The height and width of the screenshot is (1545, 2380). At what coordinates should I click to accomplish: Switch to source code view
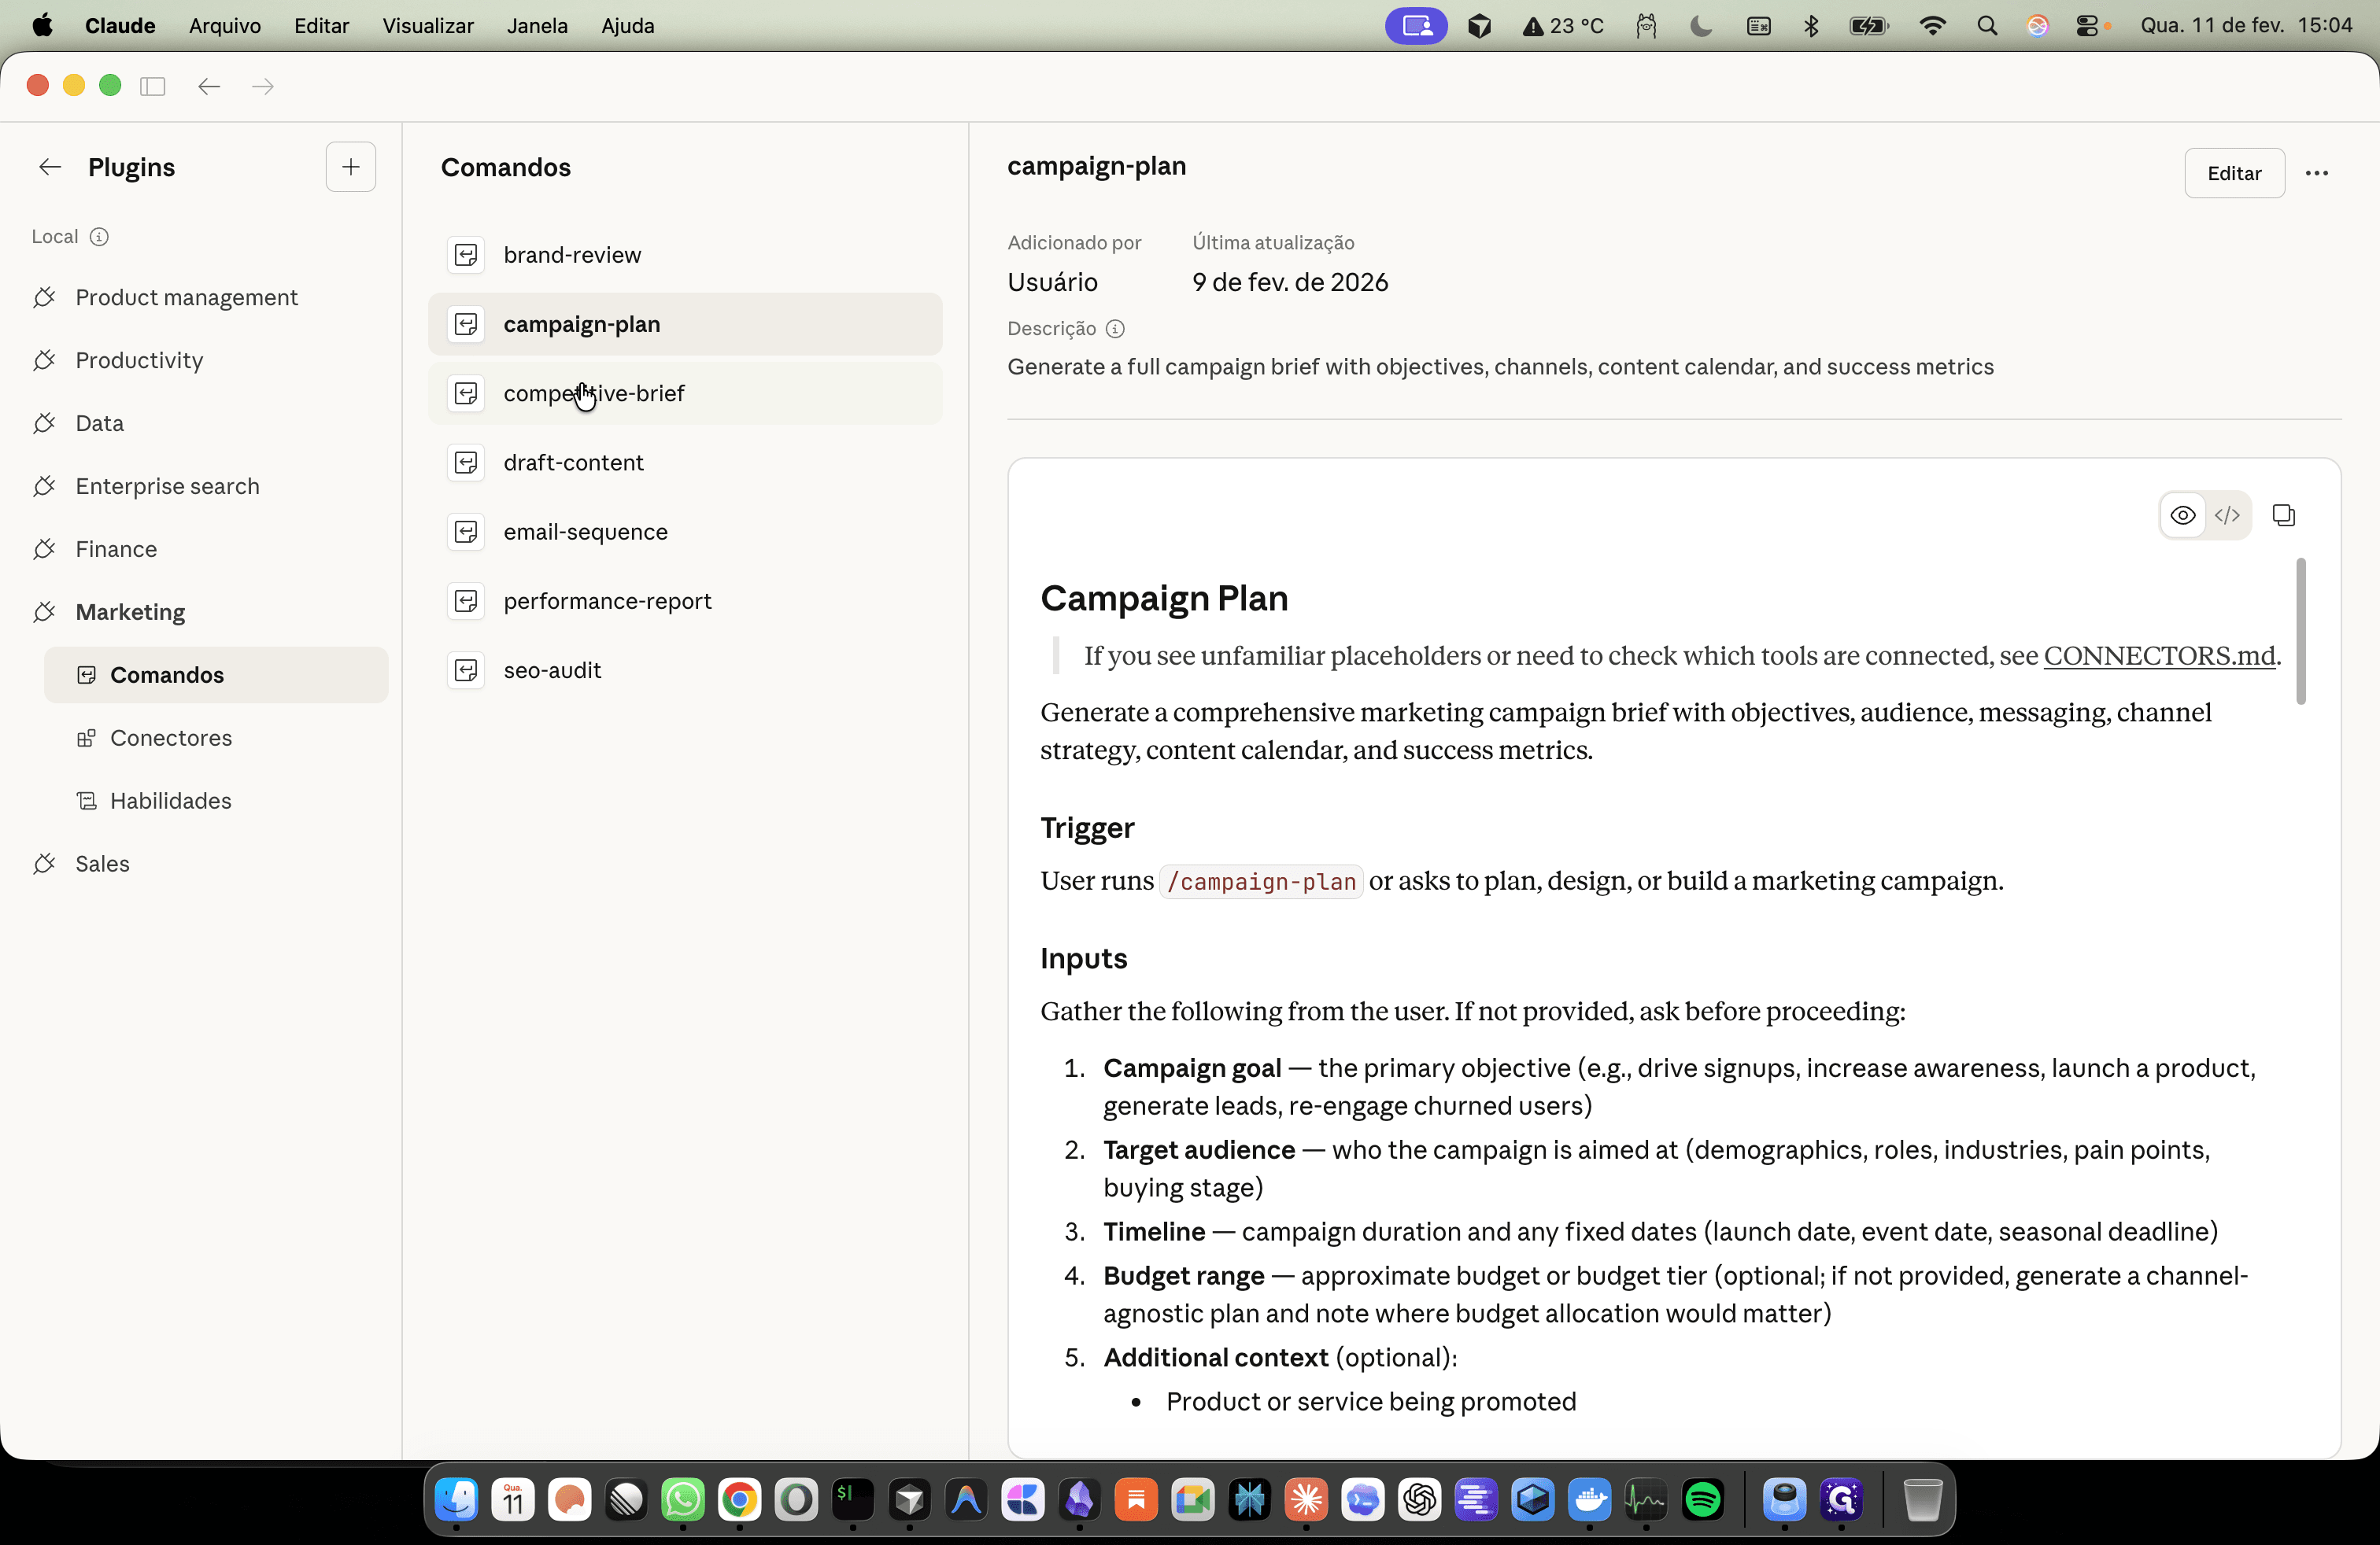point(2227,514)
